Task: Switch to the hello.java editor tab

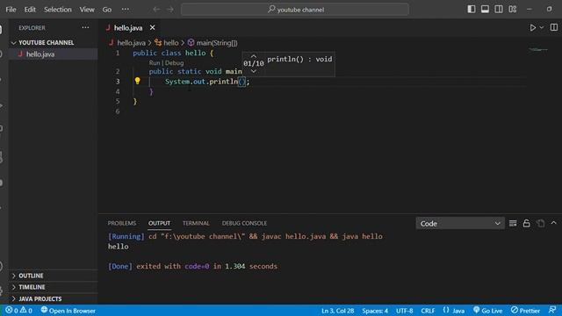Action: [128, 27]
